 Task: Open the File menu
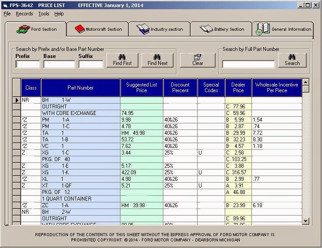point(7,14)
